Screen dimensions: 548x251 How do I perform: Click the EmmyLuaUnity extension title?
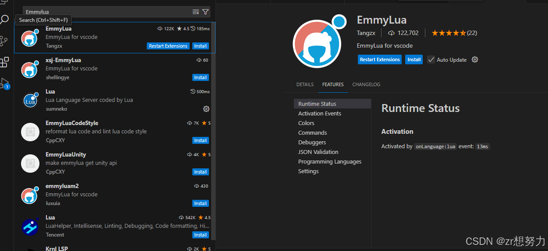[x=66, y=154]
